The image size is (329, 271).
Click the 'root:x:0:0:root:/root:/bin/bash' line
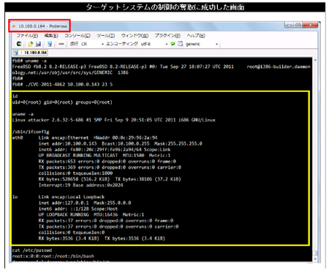pyautogui.click(x=53, y=256)
